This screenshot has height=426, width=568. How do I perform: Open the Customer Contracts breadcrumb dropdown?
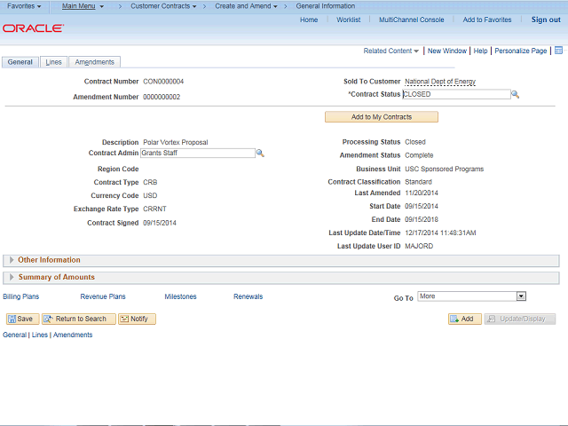[163, 6]
